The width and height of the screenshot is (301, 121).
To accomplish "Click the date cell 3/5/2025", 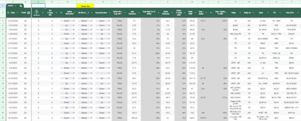I will 13,62.
